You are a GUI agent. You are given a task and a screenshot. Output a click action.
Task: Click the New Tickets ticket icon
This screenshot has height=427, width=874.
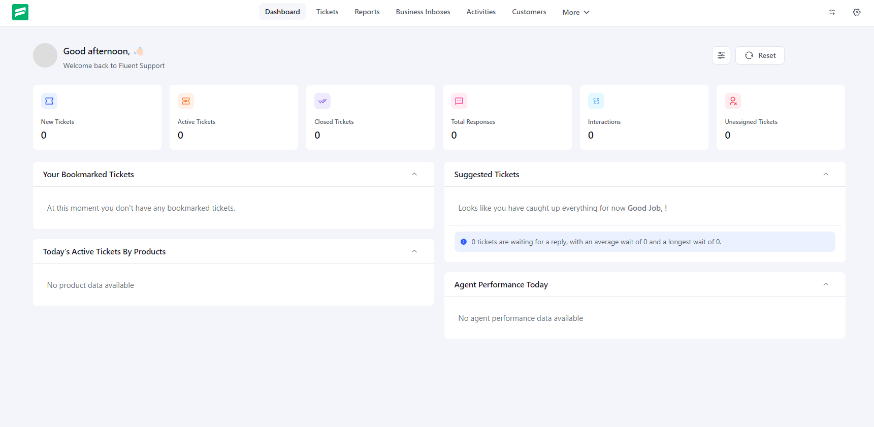pyautogui.click(x=49, y=101)
